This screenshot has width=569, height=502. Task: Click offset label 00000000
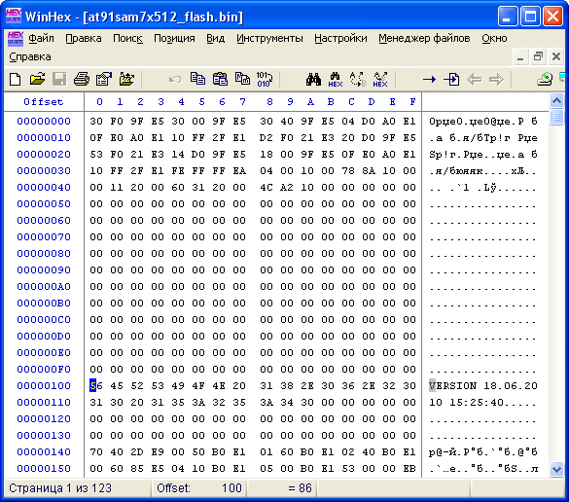pos(44,122)
